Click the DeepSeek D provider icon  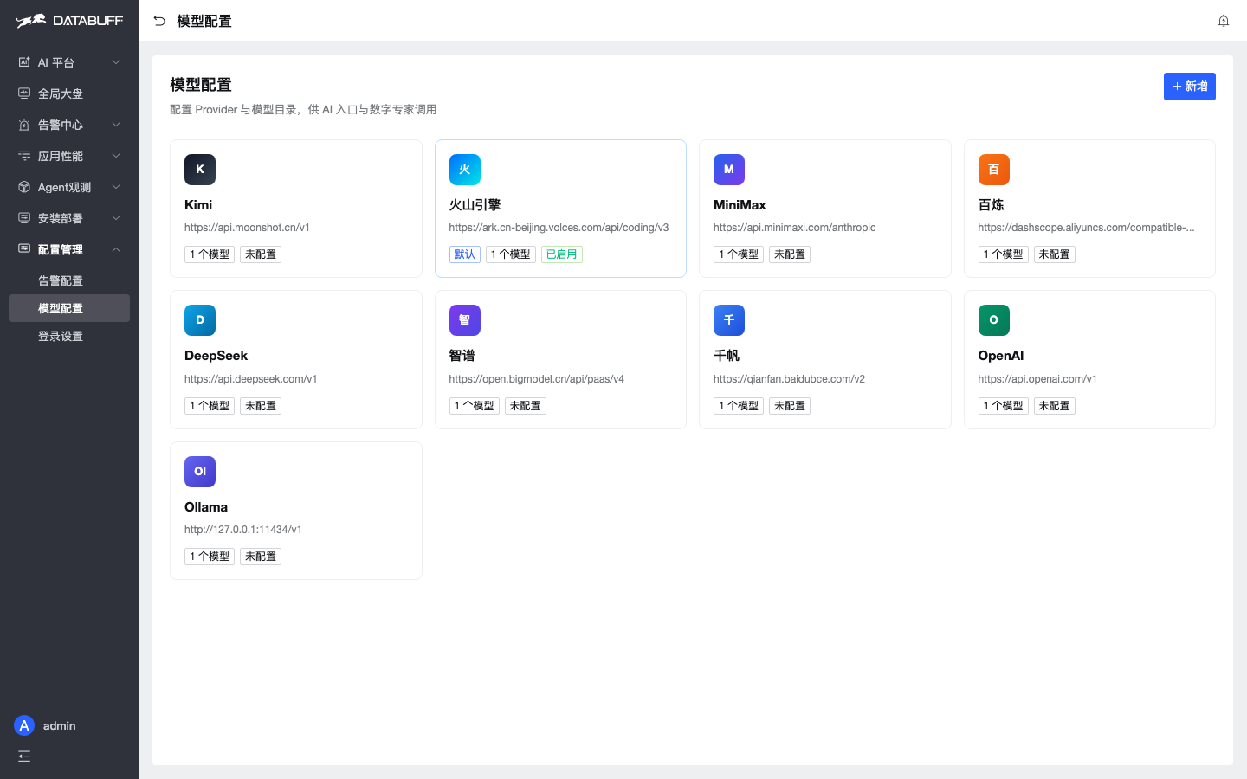[x=200, y=320]
